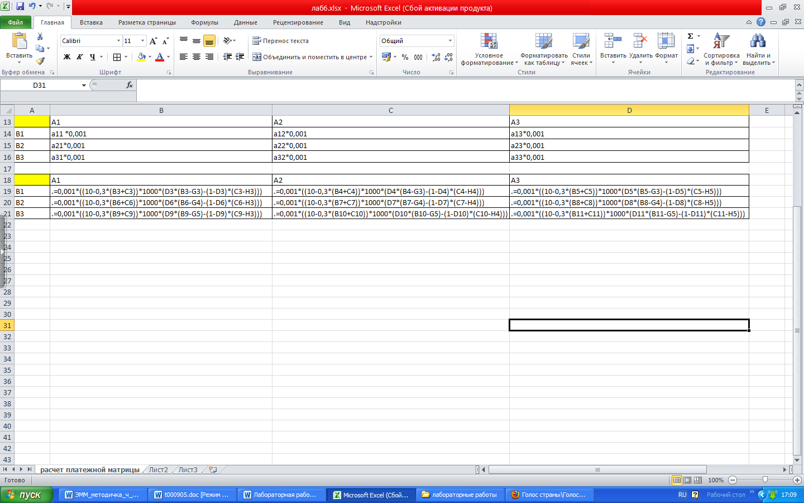The height and width of the screenshot is (503, 804).
Task: Click the Delete cells (Удалить) icon
Action: [x=640, y=41]
